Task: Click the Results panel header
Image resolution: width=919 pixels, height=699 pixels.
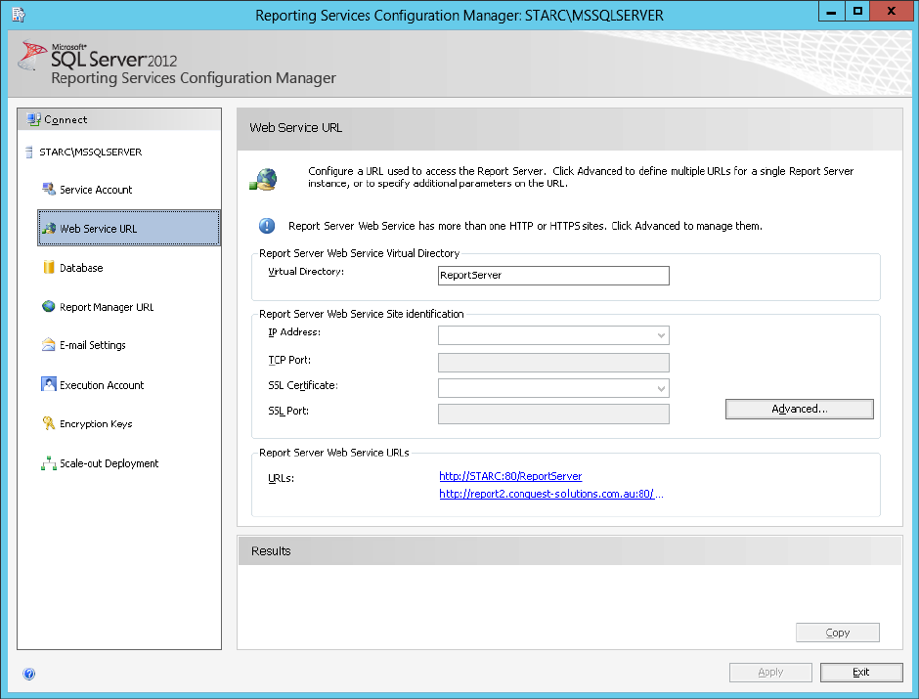Action: pos(570,550)
